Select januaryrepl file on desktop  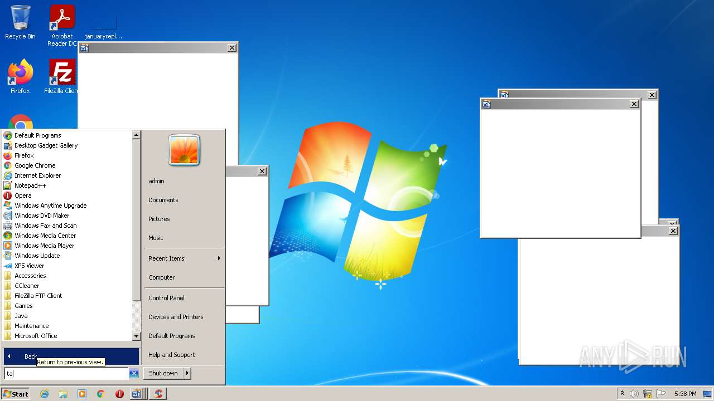coord(104,26)
